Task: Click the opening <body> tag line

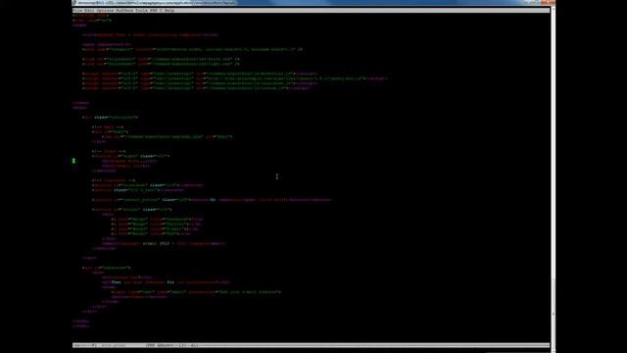Action: pos(80,108)
